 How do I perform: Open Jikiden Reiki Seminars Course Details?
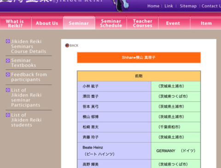click(x=29, y=46)
